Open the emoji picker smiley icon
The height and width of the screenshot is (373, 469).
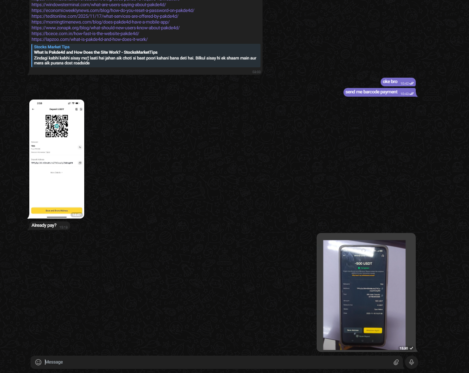coord(38,362)
